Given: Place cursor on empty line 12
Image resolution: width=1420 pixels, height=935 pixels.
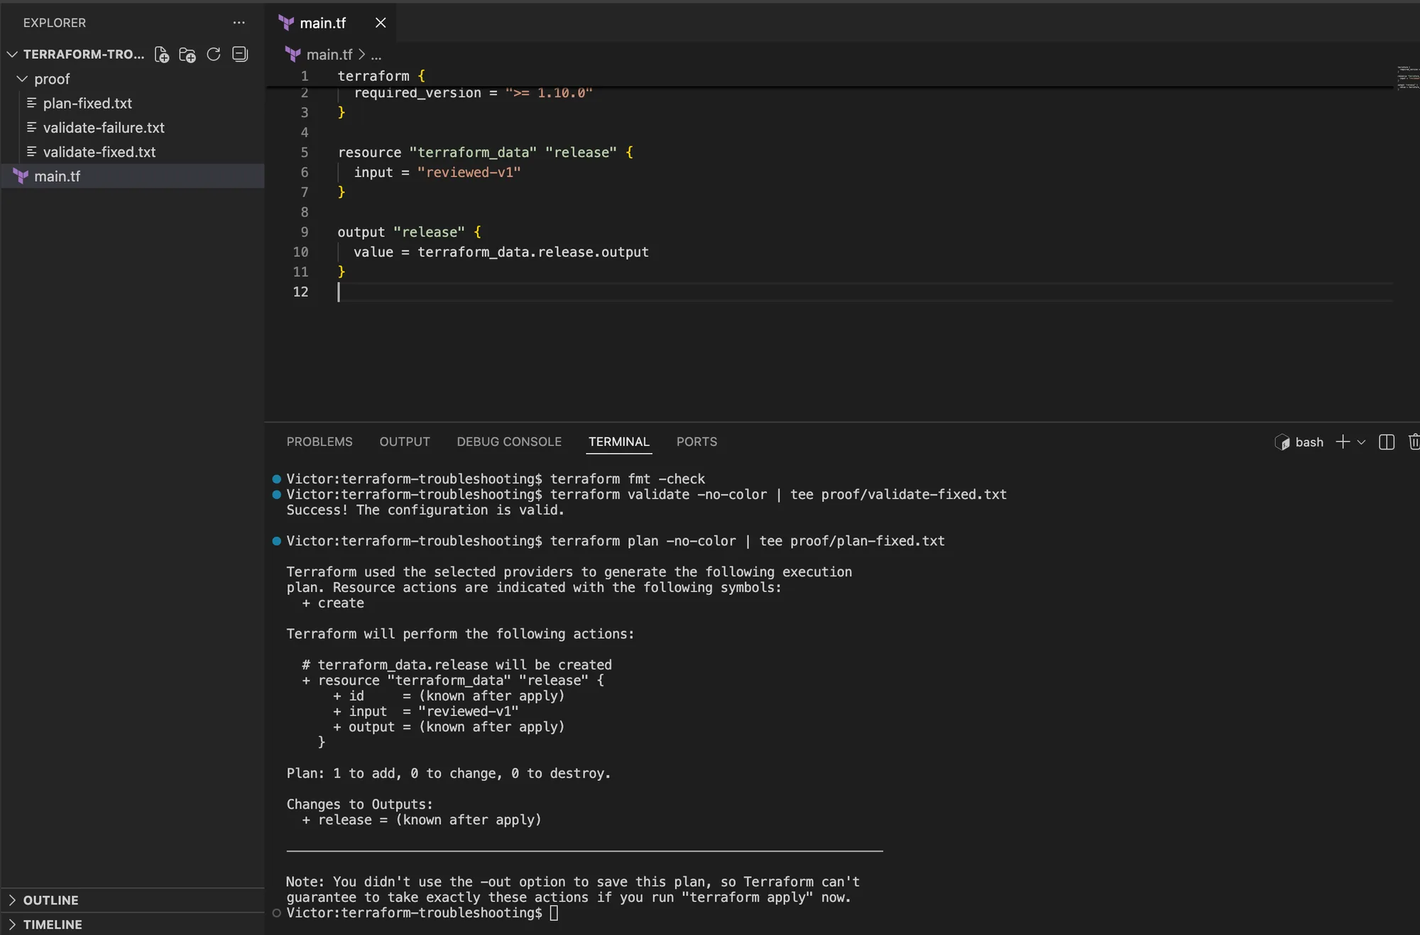Looking at the screenshot, I should click(865, 292).
